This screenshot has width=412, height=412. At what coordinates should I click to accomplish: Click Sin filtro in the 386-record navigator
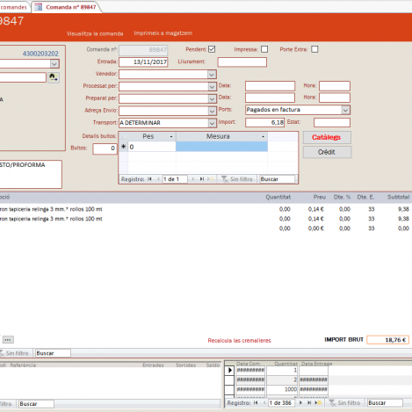(345, 403)
